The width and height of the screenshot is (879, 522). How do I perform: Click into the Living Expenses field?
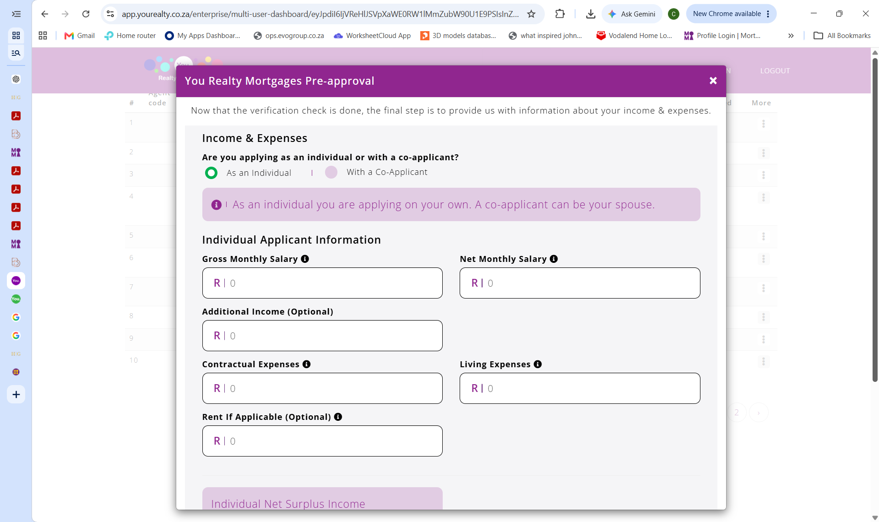580,388
